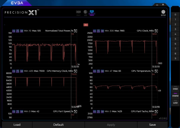Toggle TRAY for GPU Clock graph
Image resolution: width=180 pixels, height=128 pixels.
[102, 31]
